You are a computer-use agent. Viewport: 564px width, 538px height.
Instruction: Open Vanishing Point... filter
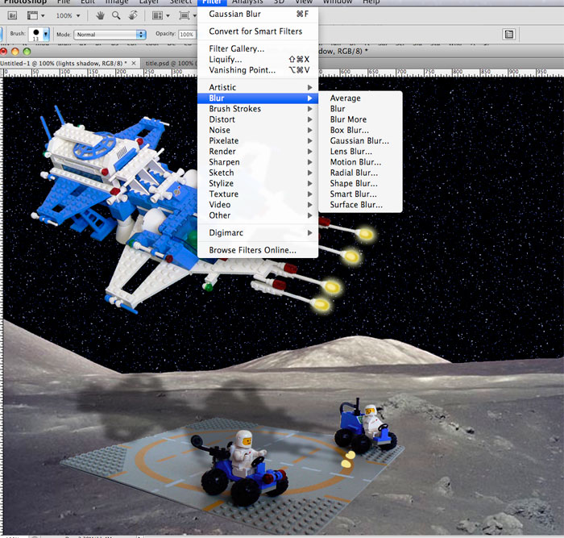(258, 70)
